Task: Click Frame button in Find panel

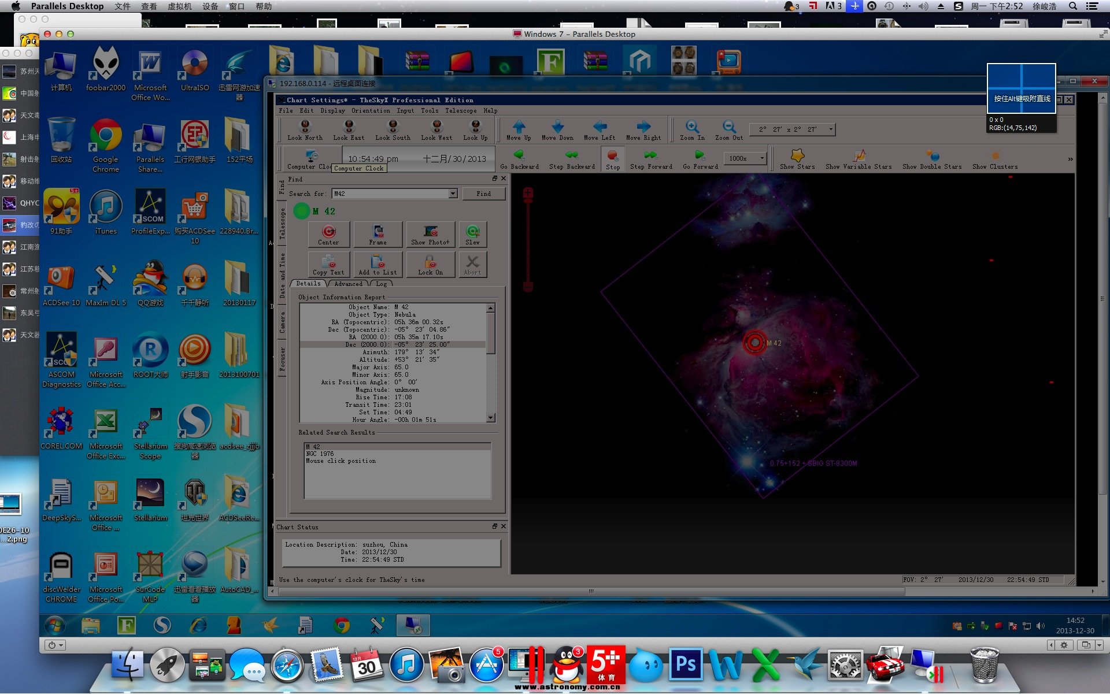Action: 378,235
